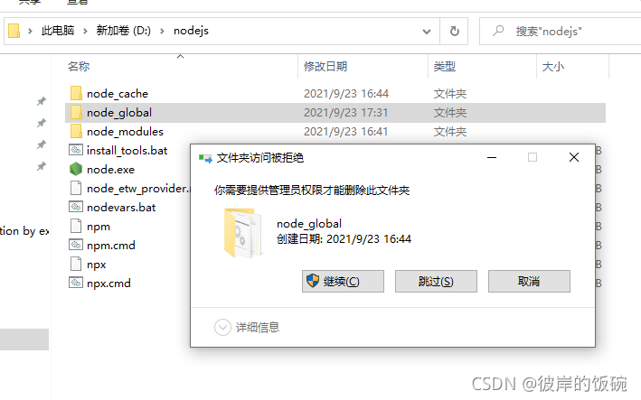Select the npm.cmd file icon
This screenshot has width=641, height=400.
pos(76,246)
